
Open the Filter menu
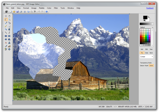[56, 8]
